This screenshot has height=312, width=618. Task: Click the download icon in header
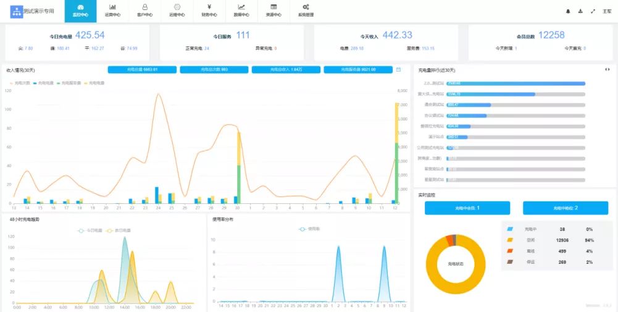click(x=580, y=11)
